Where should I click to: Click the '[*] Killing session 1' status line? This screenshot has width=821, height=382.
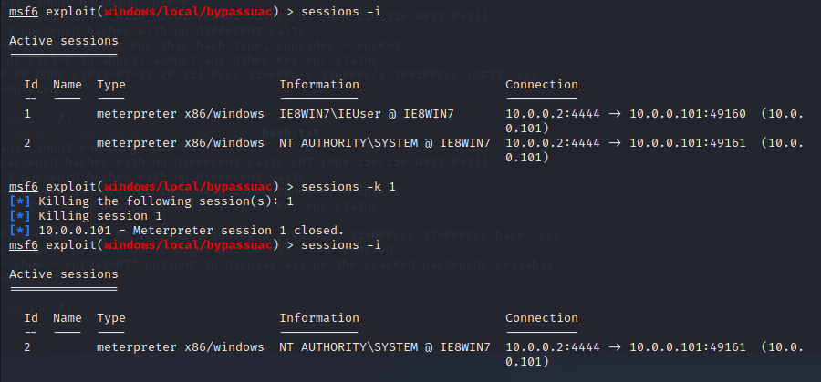click(86, 216)
